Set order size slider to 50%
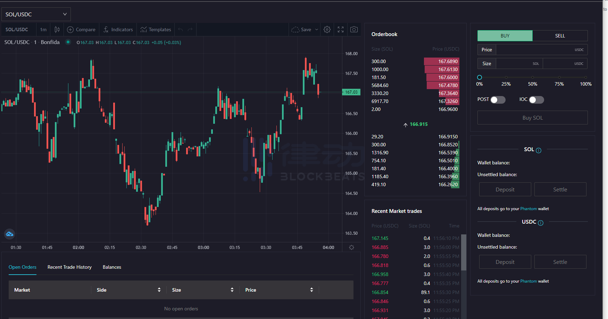Screen dimensions: 608x319 click(532, 78)
